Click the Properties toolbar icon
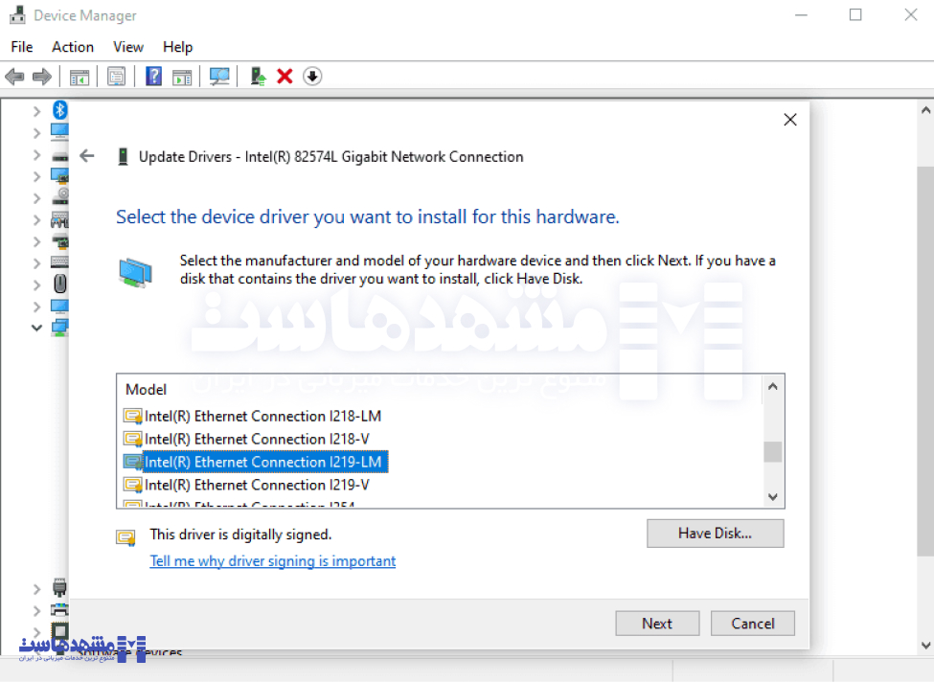The height and width of the screenshot is (682, 934). coord(116,77)
